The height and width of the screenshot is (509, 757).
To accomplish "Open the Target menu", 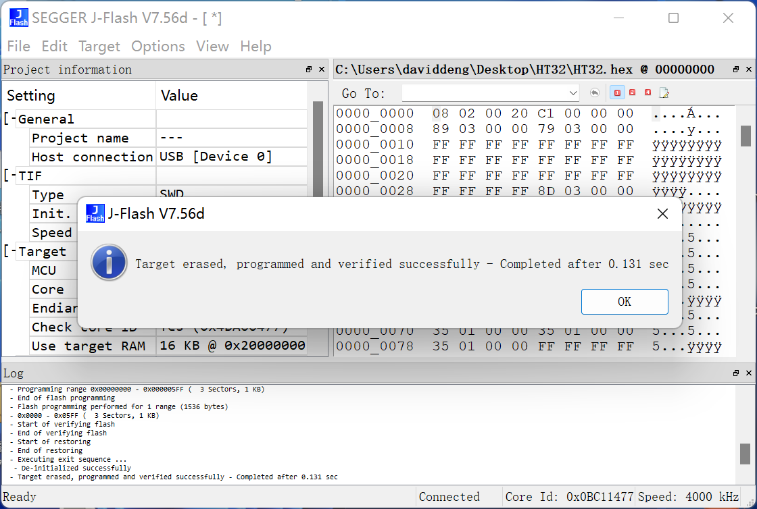I will (x=99, y=47).
